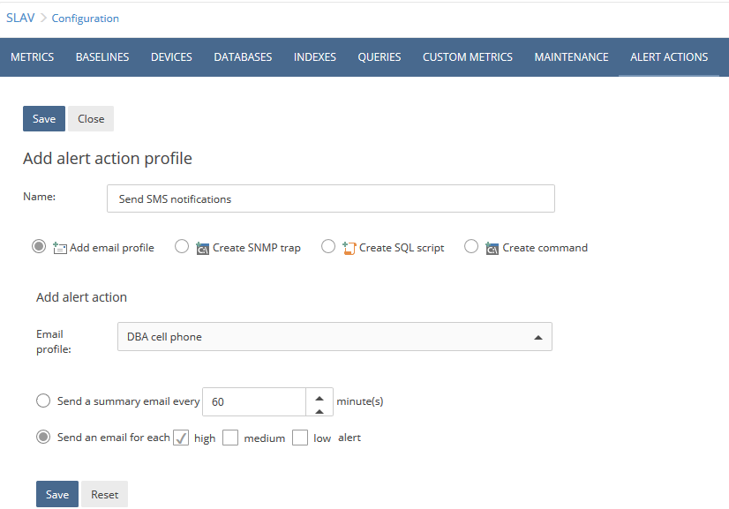Click the Create command icon
This screenshot has width=729, height=509.
click(492, 248)
